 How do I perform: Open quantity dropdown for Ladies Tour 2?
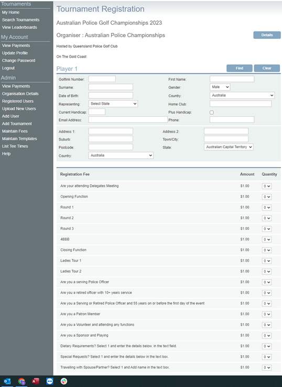point(267,271)
